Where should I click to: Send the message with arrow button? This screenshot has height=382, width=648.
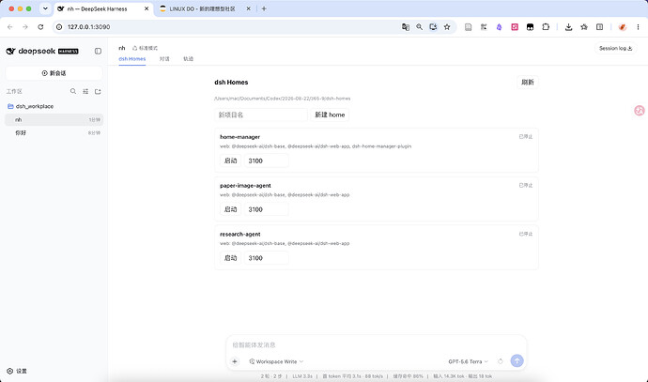[x=517, y=361]
